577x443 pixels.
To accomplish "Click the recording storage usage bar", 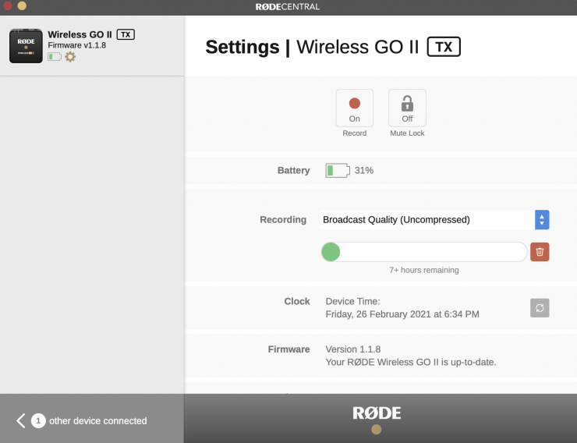I will (424, 252).
